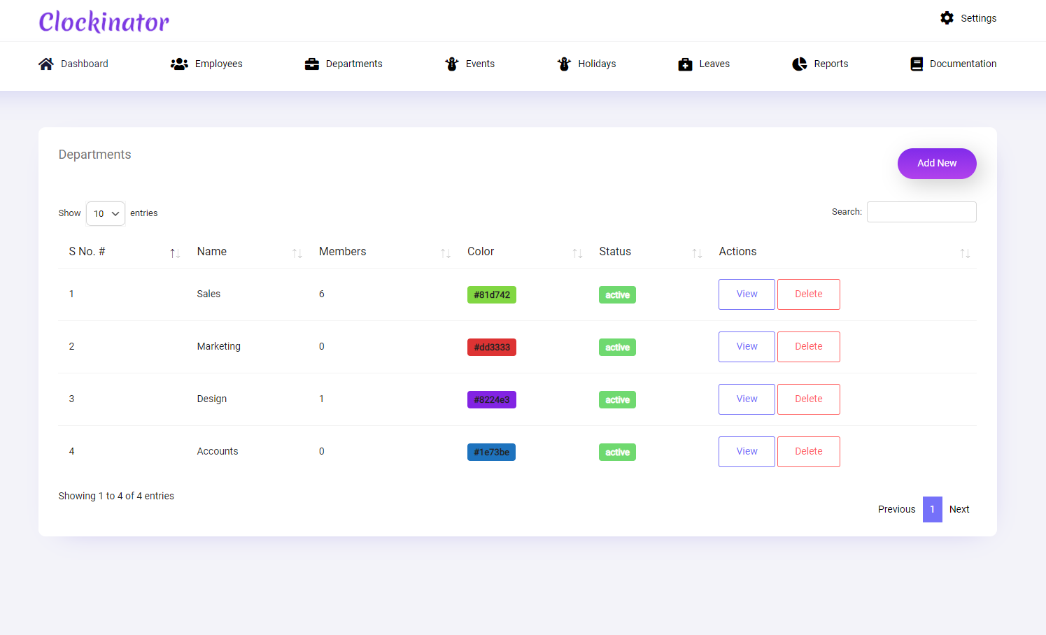Image resolution: width=1046 pixels, height=635 pixels.
Task: Click the Leaves medkit icon
Action: 685,64
